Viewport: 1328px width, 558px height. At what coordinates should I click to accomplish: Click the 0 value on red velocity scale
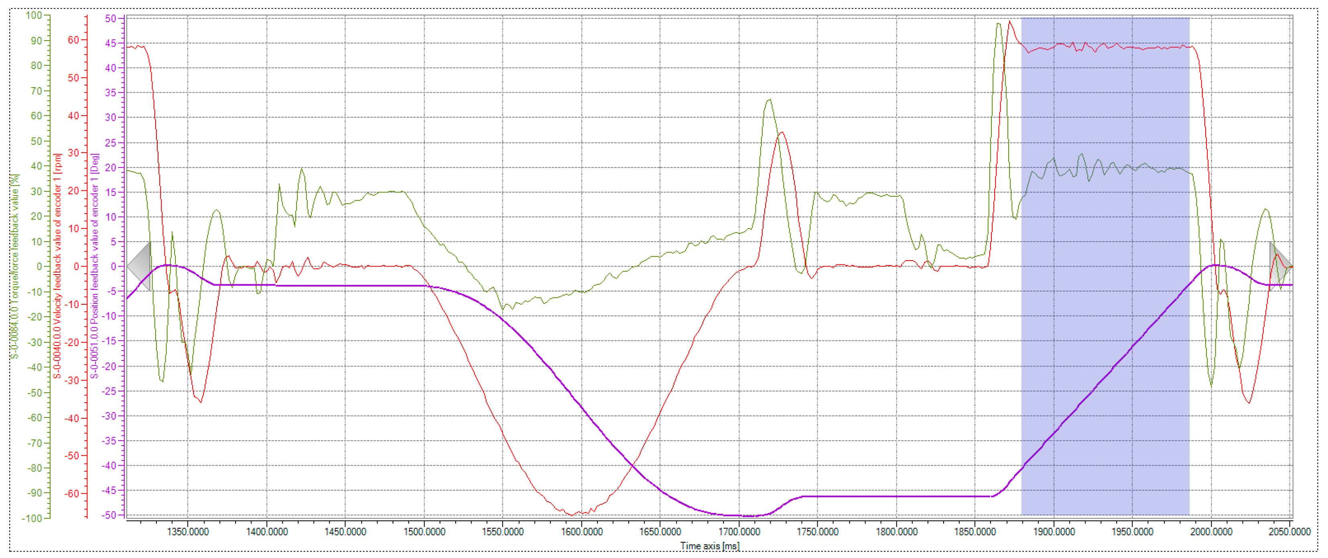point(76,267)
